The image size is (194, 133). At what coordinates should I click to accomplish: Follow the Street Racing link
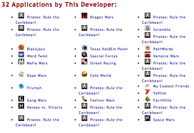click(x=103, y=63)
